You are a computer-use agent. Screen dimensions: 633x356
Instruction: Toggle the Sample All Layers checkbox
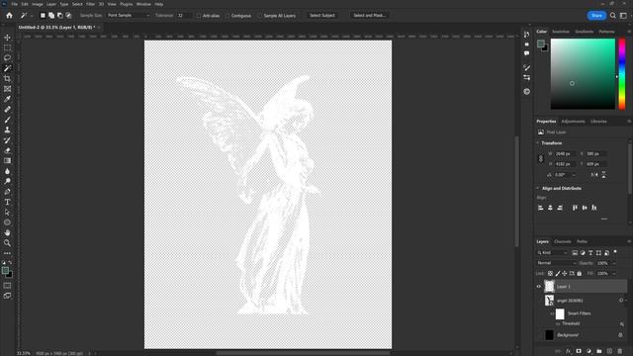[260, 16]
